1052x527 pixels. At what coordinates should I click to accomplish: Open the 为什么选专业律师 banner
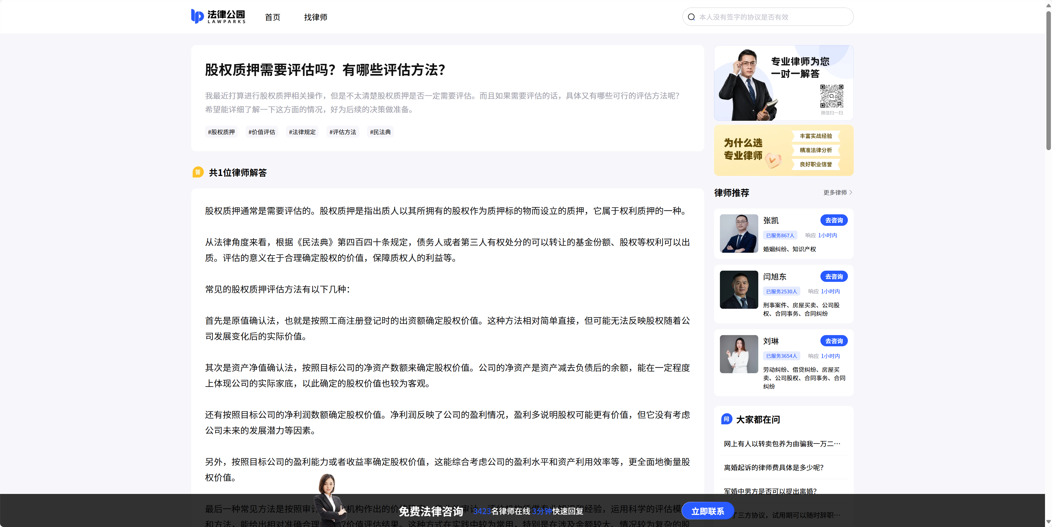click(x=783, y=150)
